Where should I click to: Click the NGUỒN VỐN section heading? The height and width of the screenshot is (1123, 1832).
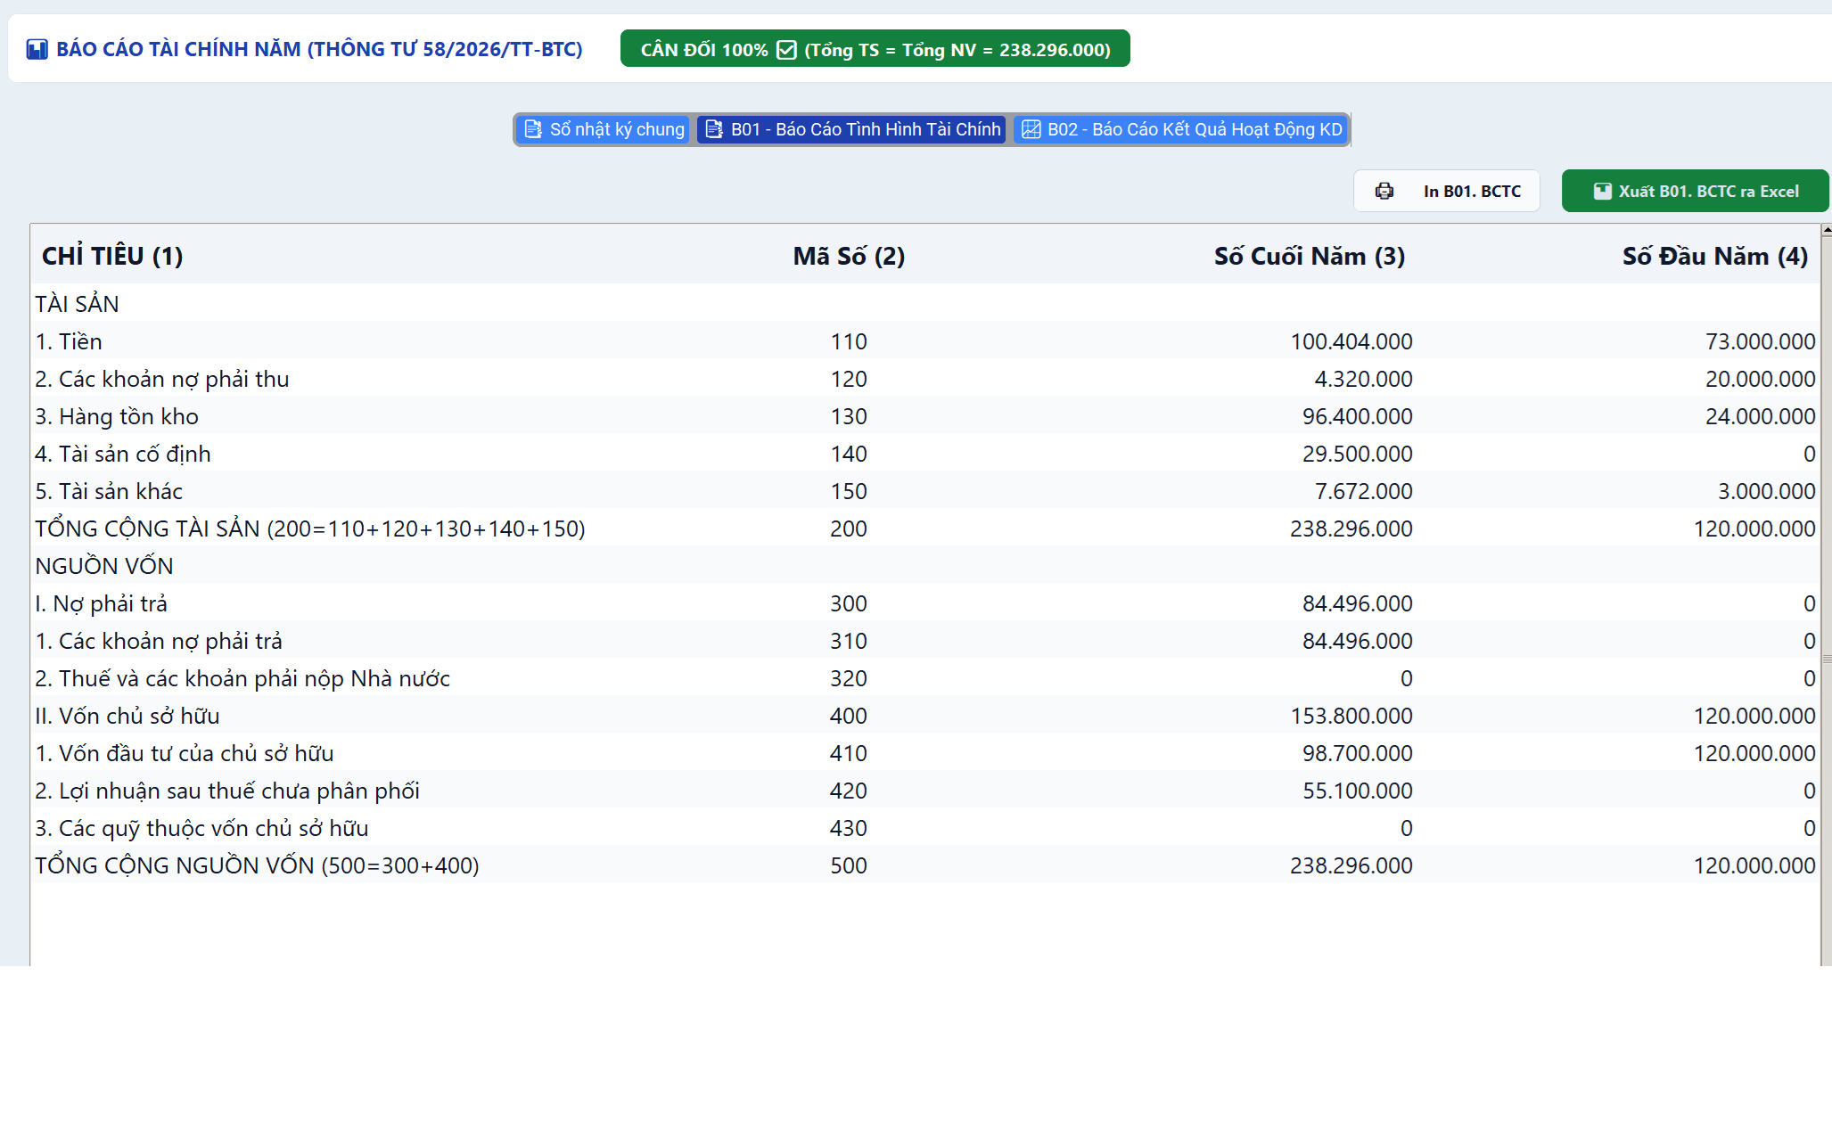click(104, 566)
